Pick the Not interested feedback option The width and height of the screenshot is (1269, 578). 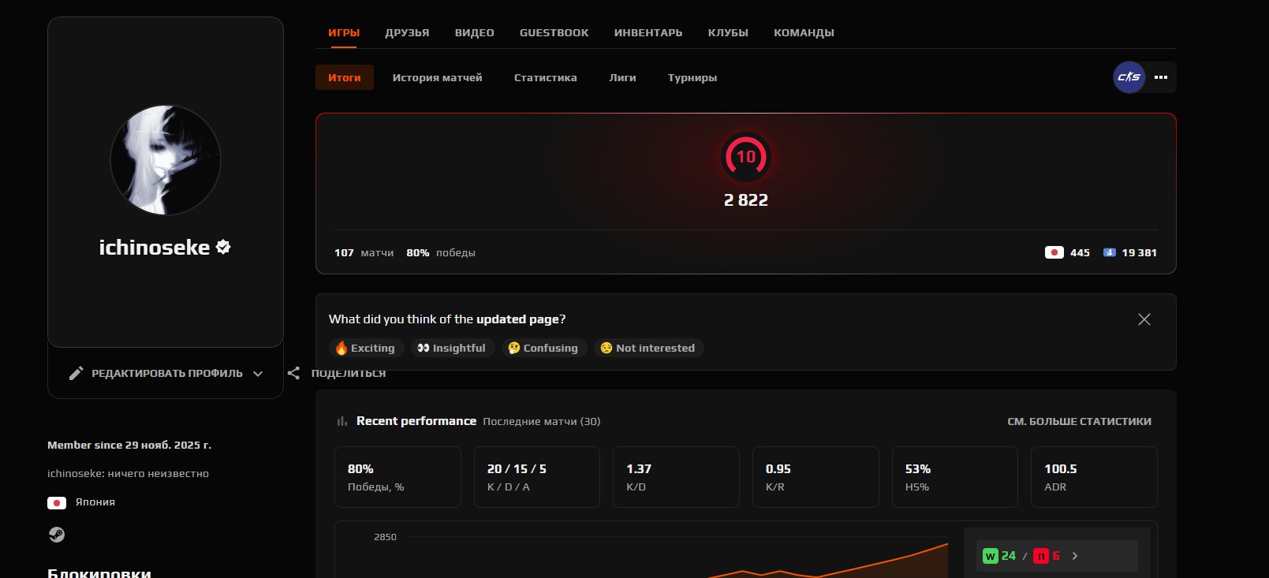pos(648,348)
